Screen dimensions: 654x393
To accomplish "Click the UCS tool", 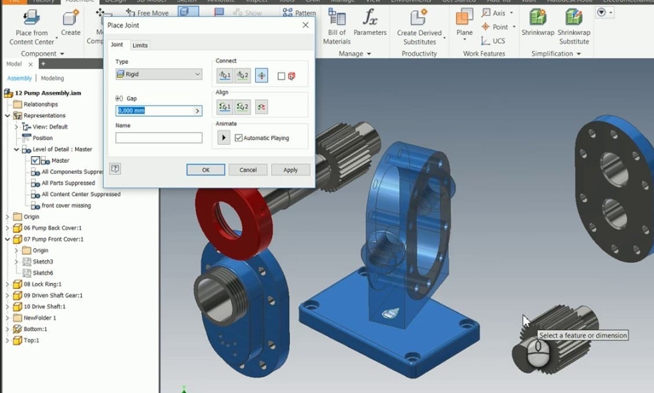I will pyautogui.click(x=493, y=41).
